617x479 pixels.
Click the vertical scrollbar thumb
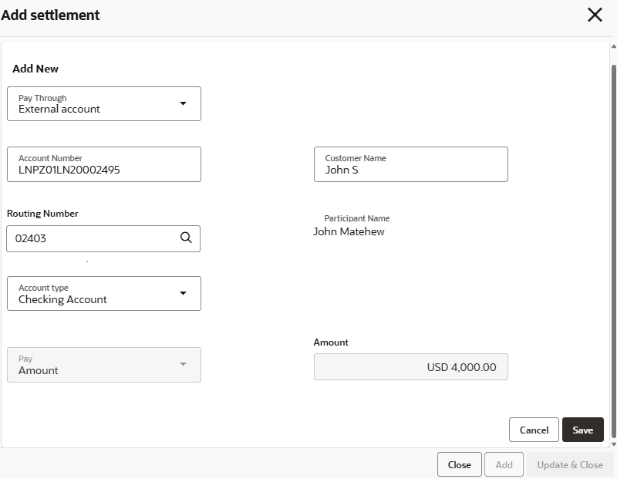point(613,247)
